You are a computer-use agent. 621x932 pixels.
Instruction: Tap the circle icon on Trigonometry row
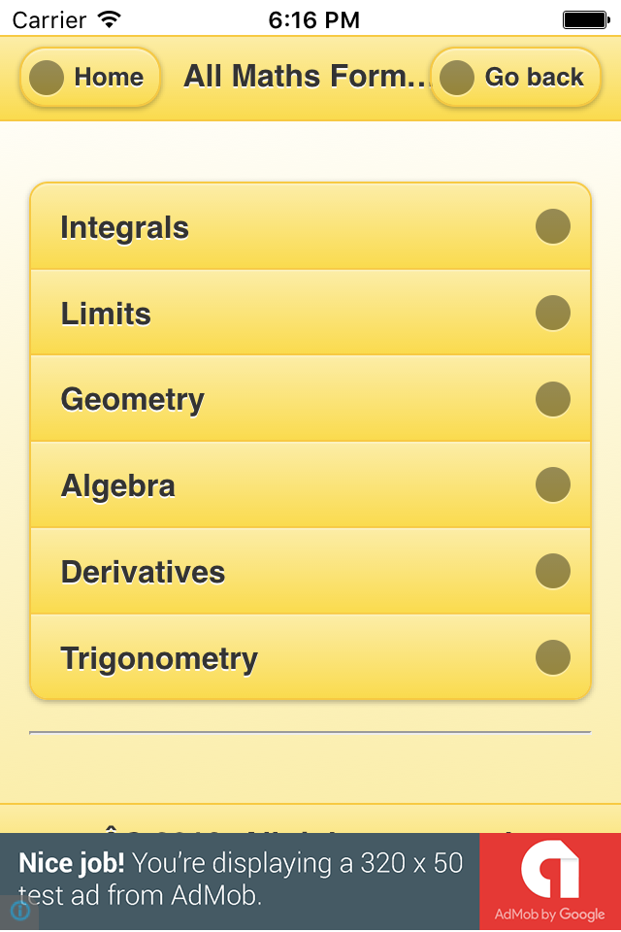553,657
